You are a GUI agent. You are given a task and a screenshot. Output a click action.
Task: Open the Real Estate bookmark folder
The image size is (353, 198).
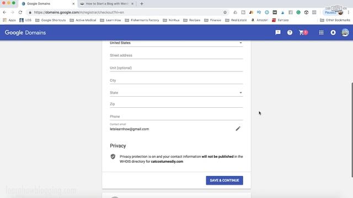(236, 20)
